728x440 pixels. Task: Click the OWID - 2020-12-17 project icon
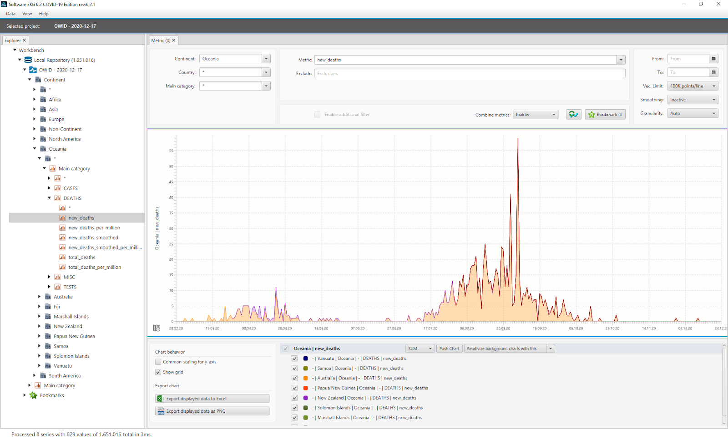point(33,70)
